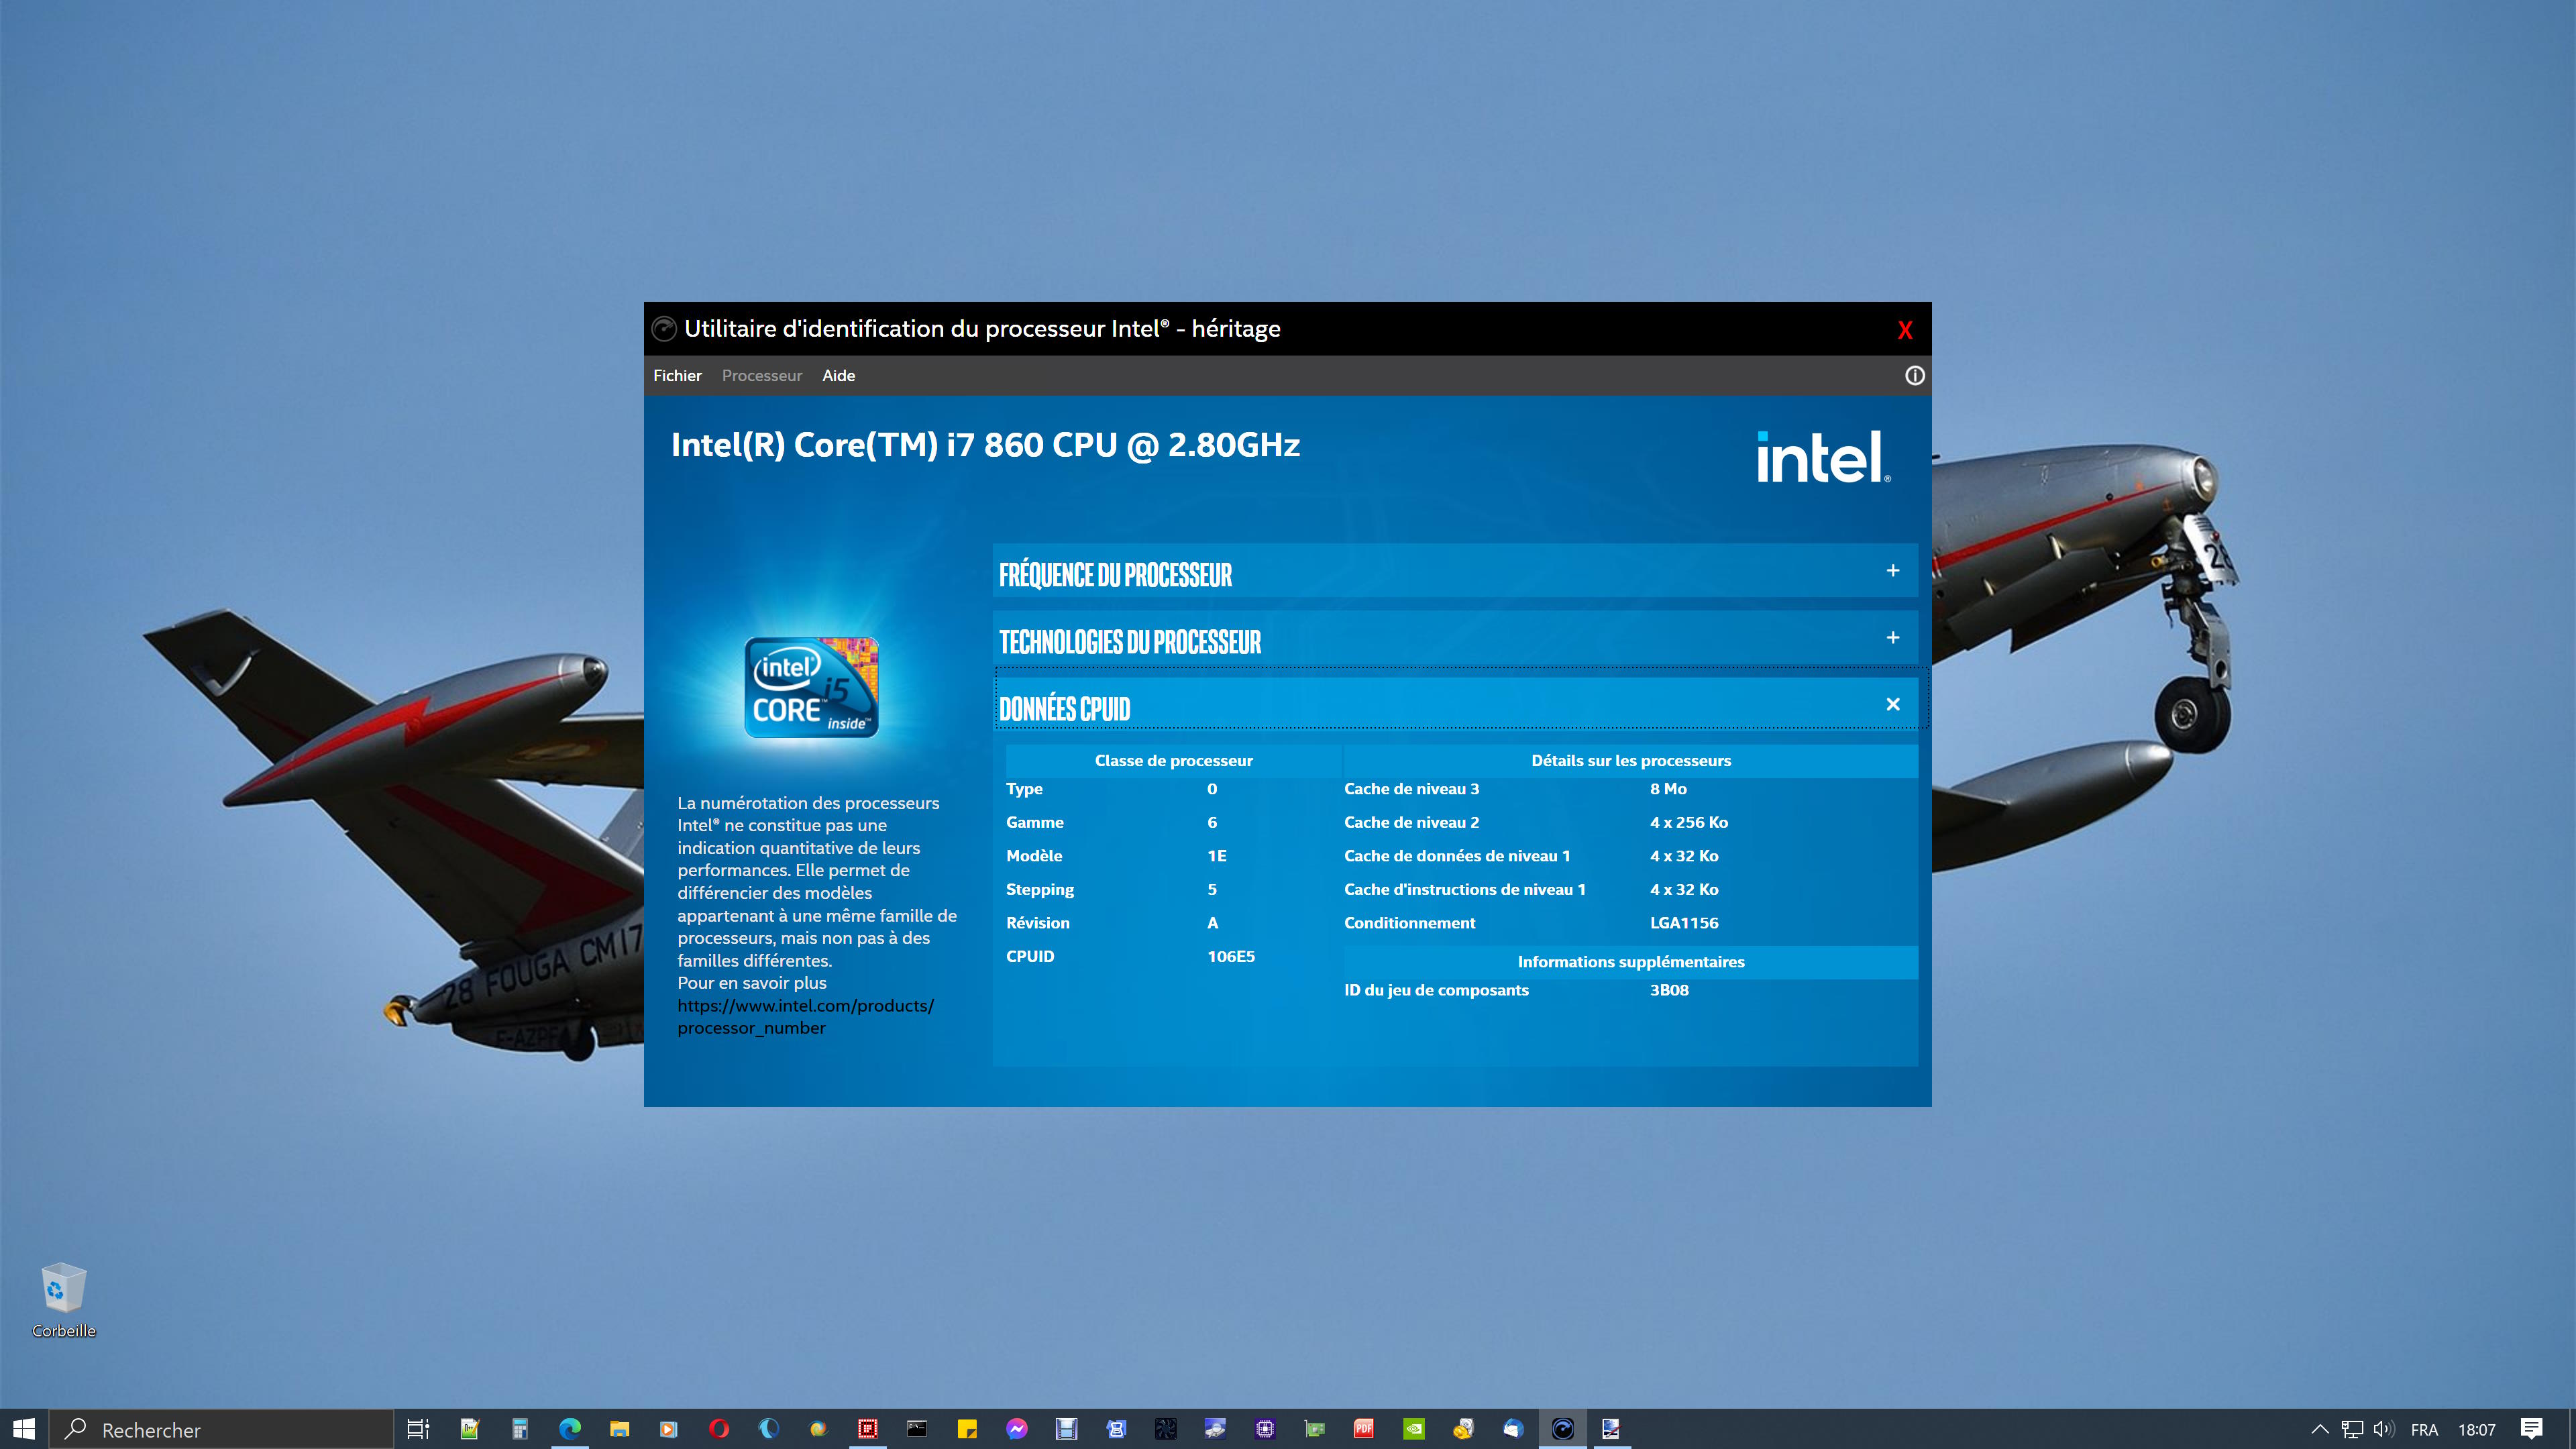Open the fan icon app on taskbar

[1166, 1429]
